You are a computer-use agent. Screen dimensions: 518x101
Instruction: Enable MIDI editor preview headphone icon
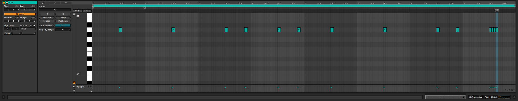click(74, 14)
